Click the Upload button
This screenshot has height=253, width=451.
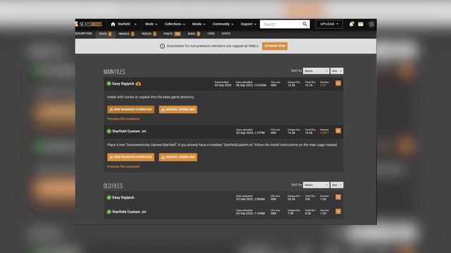point(329,24)
